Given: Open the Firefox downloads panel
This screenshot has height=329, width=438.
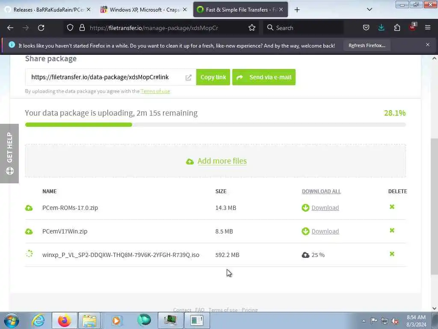Looking at the screenshot, I should tap(381, 27).
